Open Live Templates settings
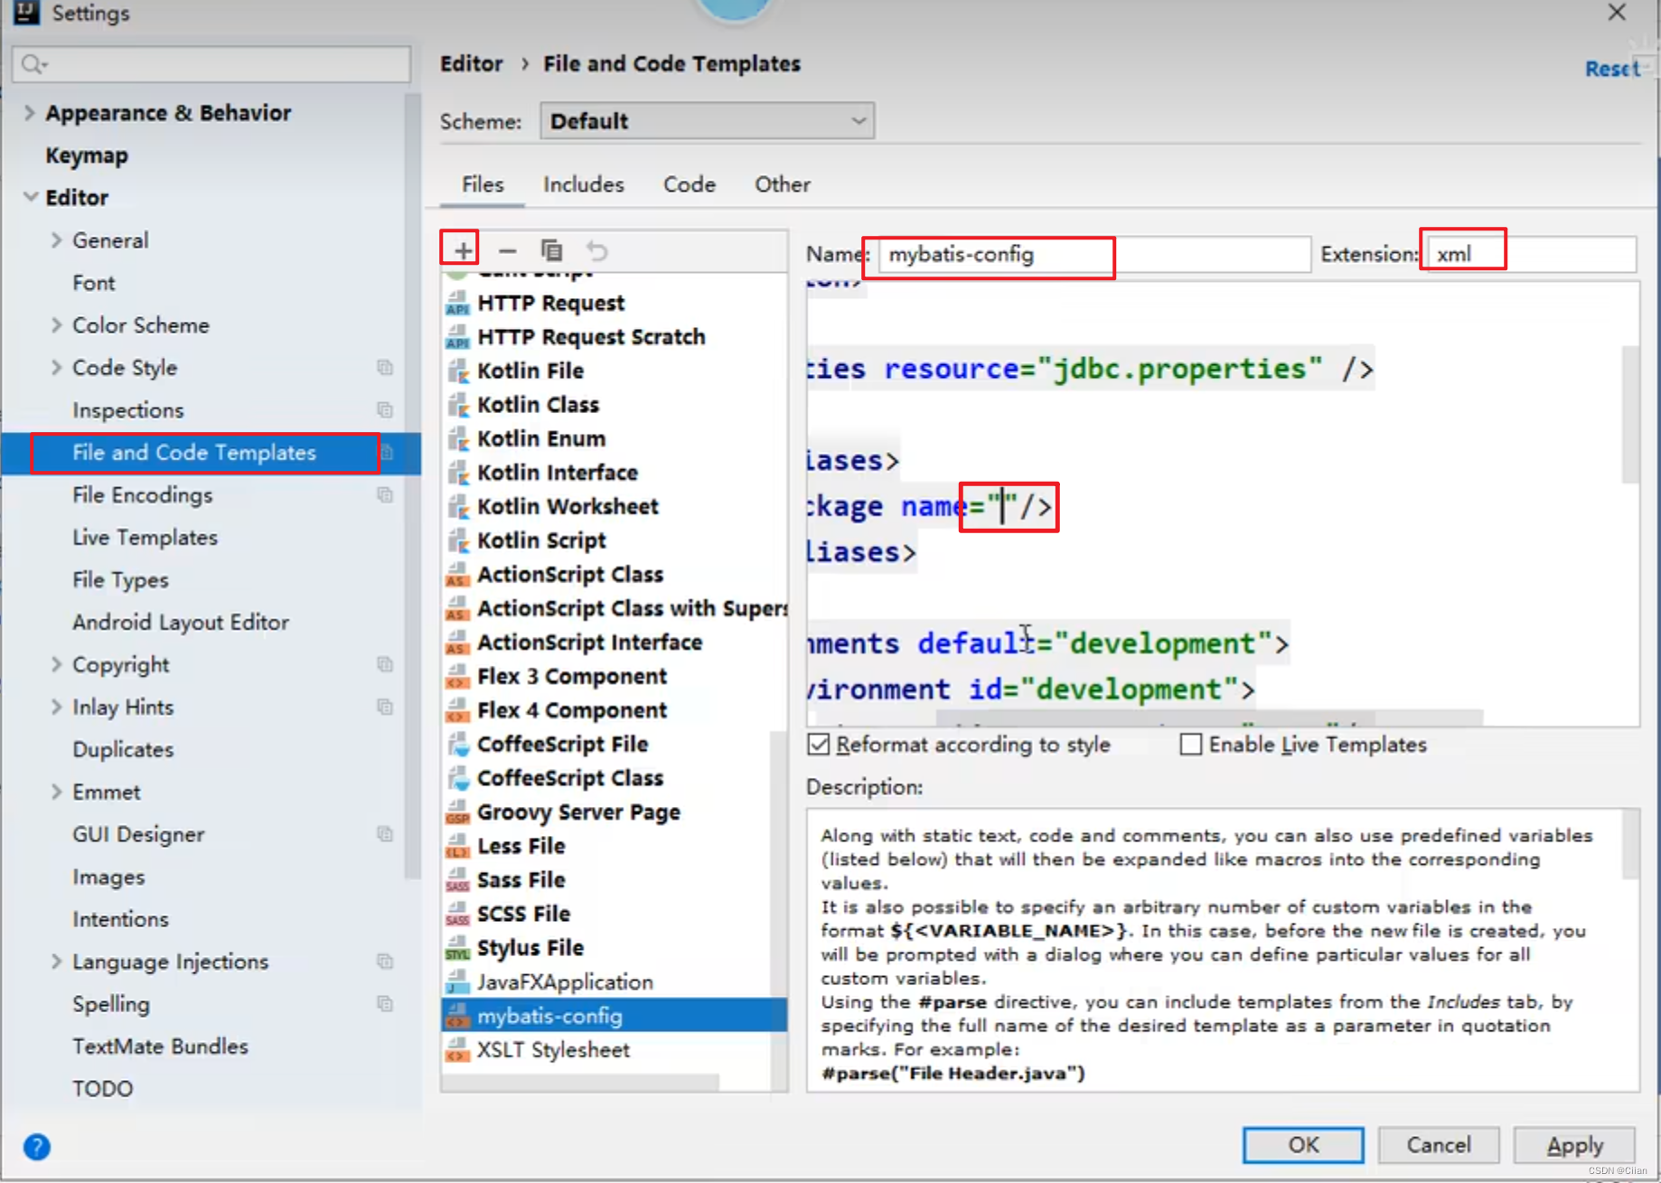Viewport: 1661px width, 1183px height. point(145,538)
